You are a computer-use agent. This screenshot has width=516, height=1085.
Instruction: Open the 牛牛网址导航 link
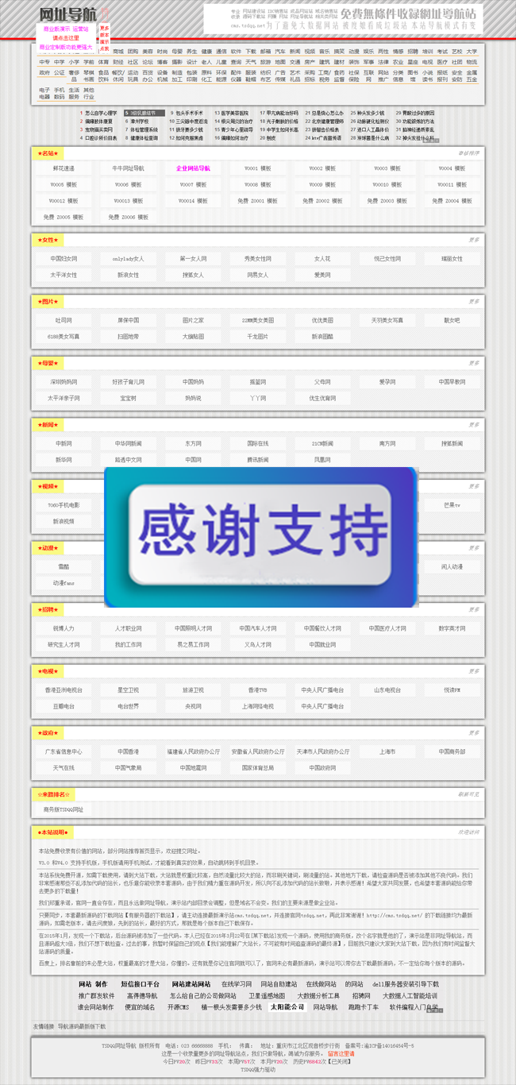[128, 168]
